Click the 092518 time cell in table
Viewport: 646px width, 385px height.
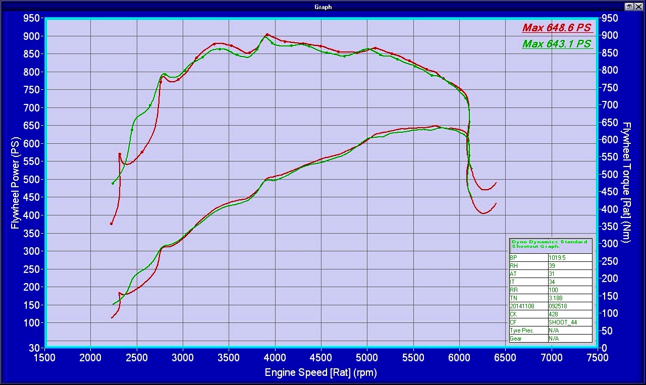[x=569, y=306]
